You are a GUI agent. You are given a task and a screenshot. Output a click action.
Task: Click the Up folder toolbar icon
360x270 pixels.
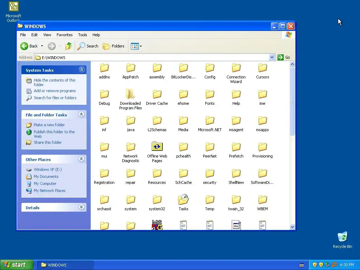[68, 46]
